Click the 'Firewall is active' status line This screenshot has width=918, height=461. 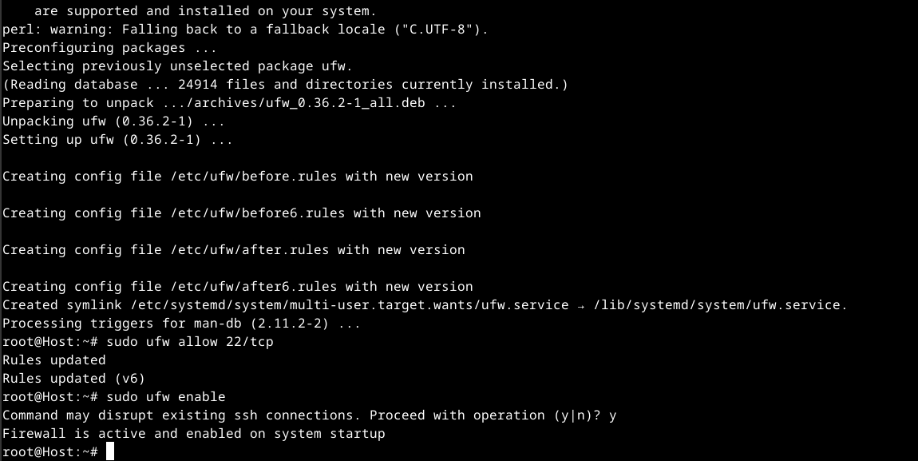[x=193, y=434]
